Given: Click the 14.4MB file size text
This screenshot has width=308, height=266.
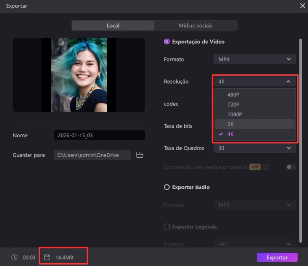Looking at the screenshot, I should pyautogui.click(x=64, y=257).
